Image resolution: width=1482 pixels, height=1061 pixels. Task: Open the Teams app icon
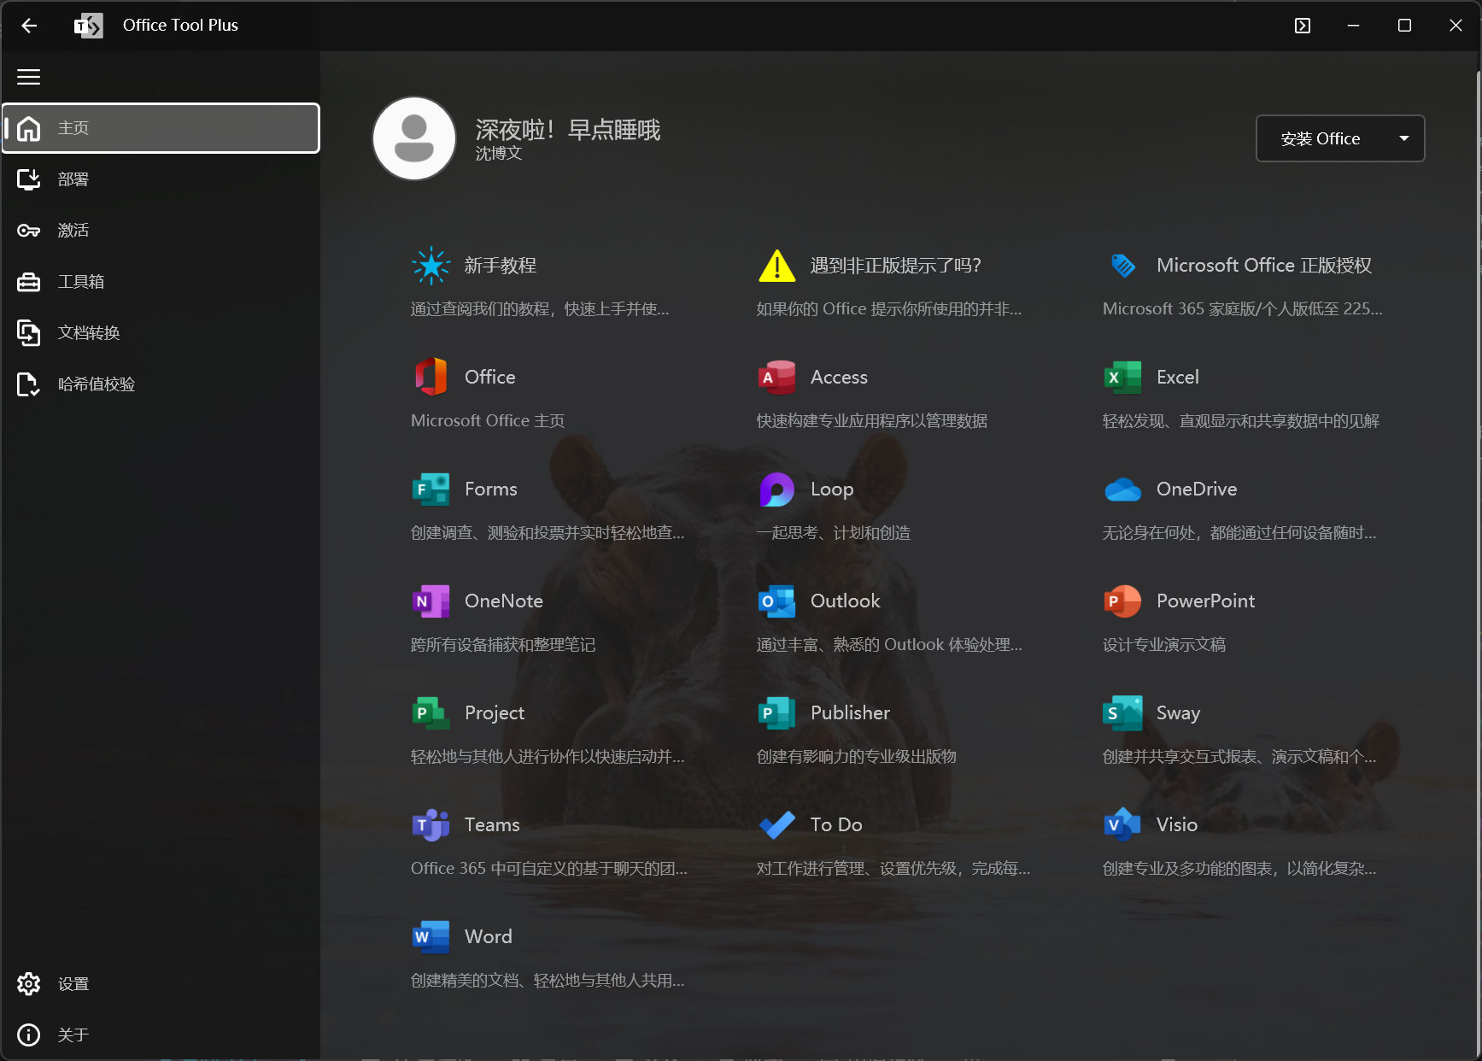point(431,825)
